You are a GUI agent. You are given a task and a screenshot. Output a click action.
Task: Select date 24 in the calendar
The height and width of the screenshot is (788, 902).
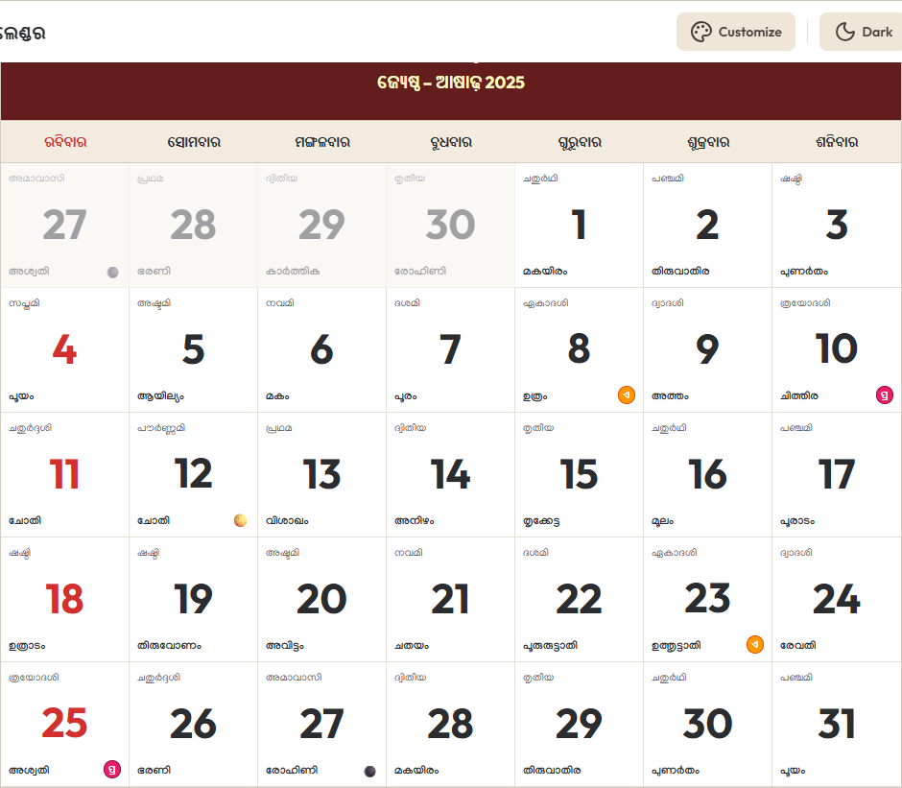click(x=837, y=599)
